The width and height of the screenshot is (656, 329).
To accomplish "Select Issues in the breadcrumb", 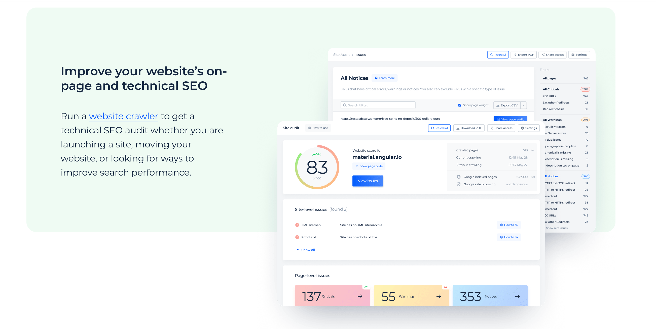I will click(360, 54).
